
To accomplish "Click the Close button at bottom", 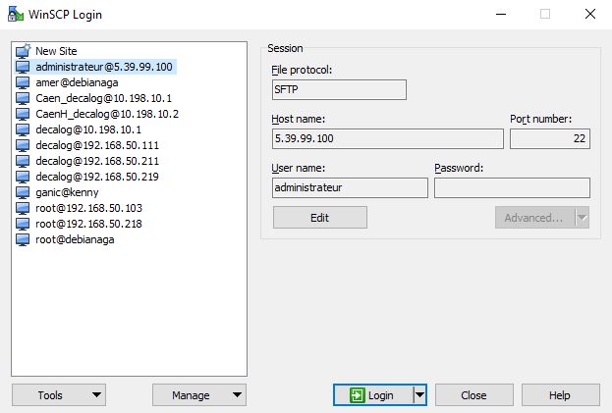I will 473,395.
